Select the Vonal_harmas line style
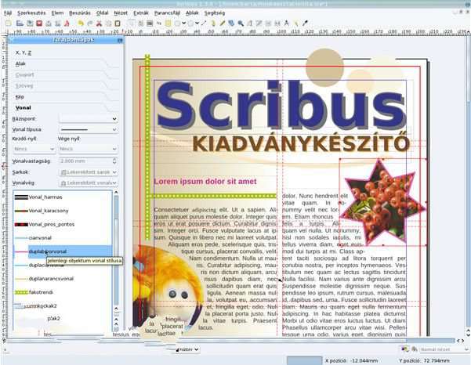Image resolution: width=471 pixels, height=365 pixels. pos(63,197)
